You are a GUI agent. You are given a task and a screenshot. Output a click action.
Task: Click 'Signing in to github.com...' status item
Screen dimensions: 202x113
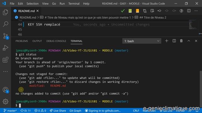(103, 110)
